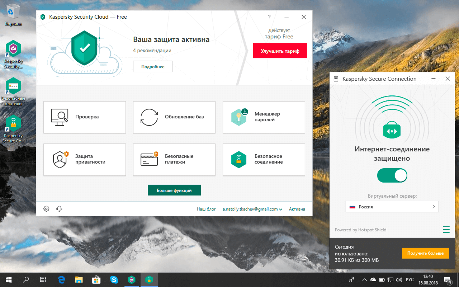Turn off the secure connection switch

pos(392,176)
